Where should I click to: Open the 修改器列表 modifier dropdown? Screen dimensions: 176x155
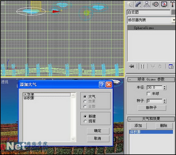[174, 20]
